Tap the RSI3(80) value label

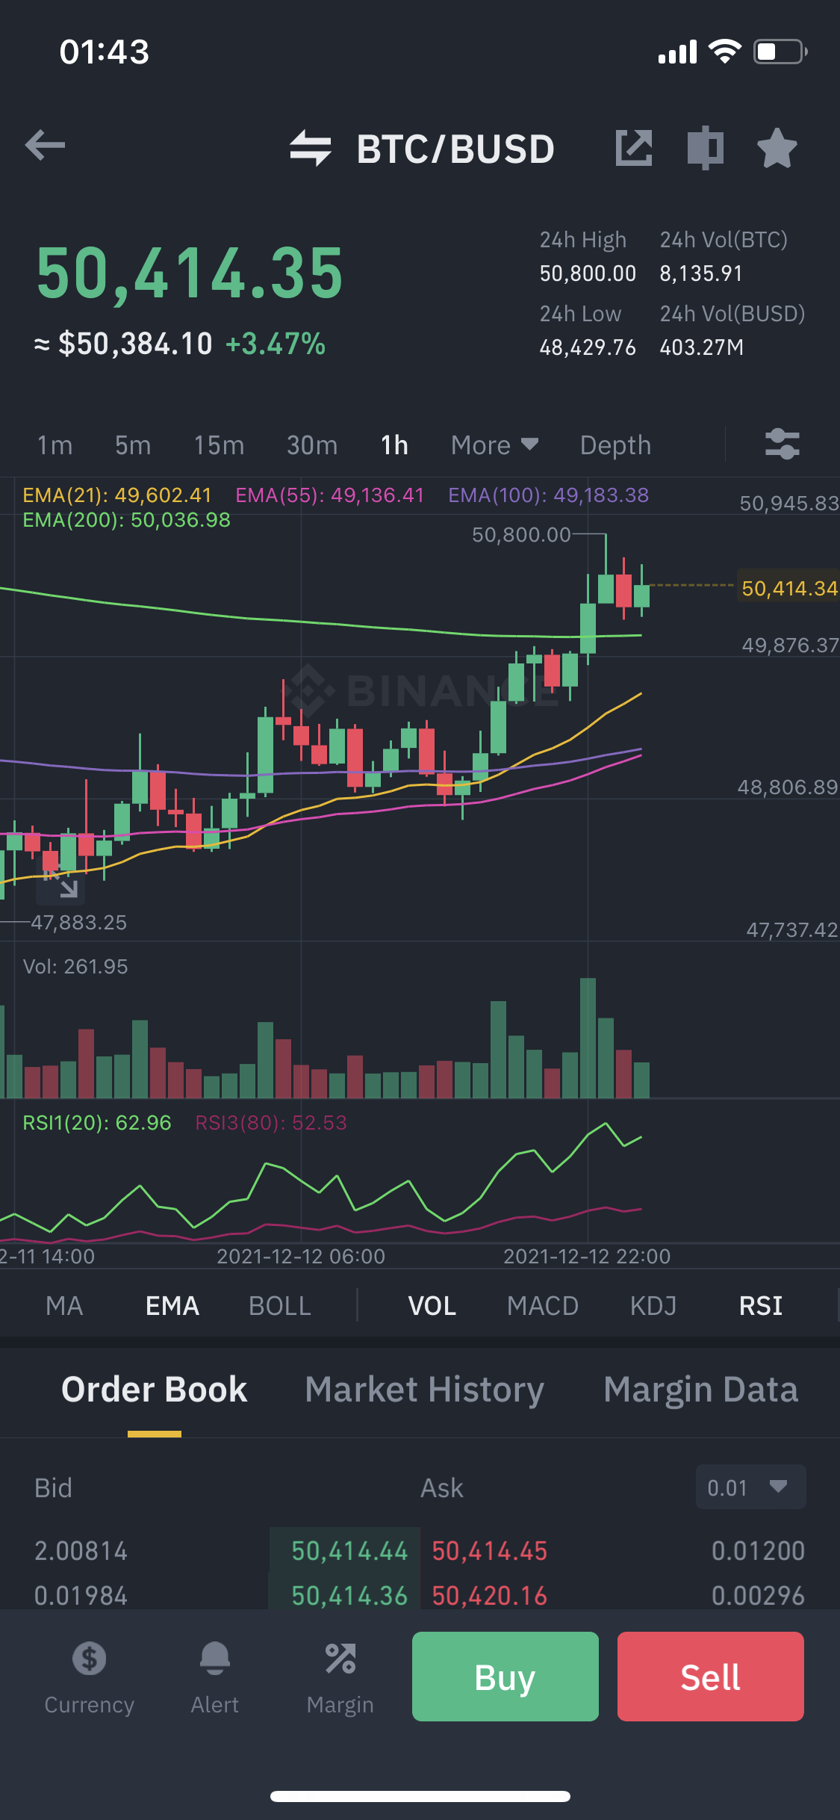pos(271,1123)
